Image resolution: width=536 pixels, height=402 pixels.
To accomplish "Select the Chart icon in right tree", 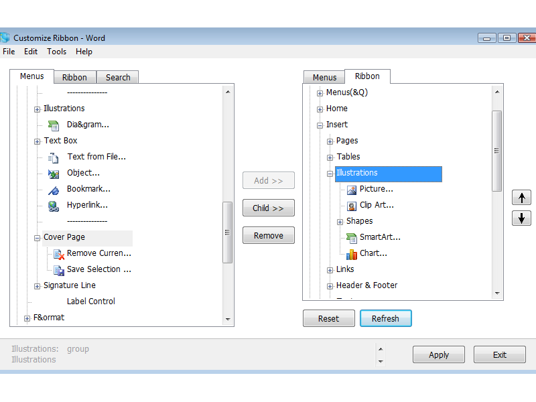I will pyautogui.click(x=352, y=253).
